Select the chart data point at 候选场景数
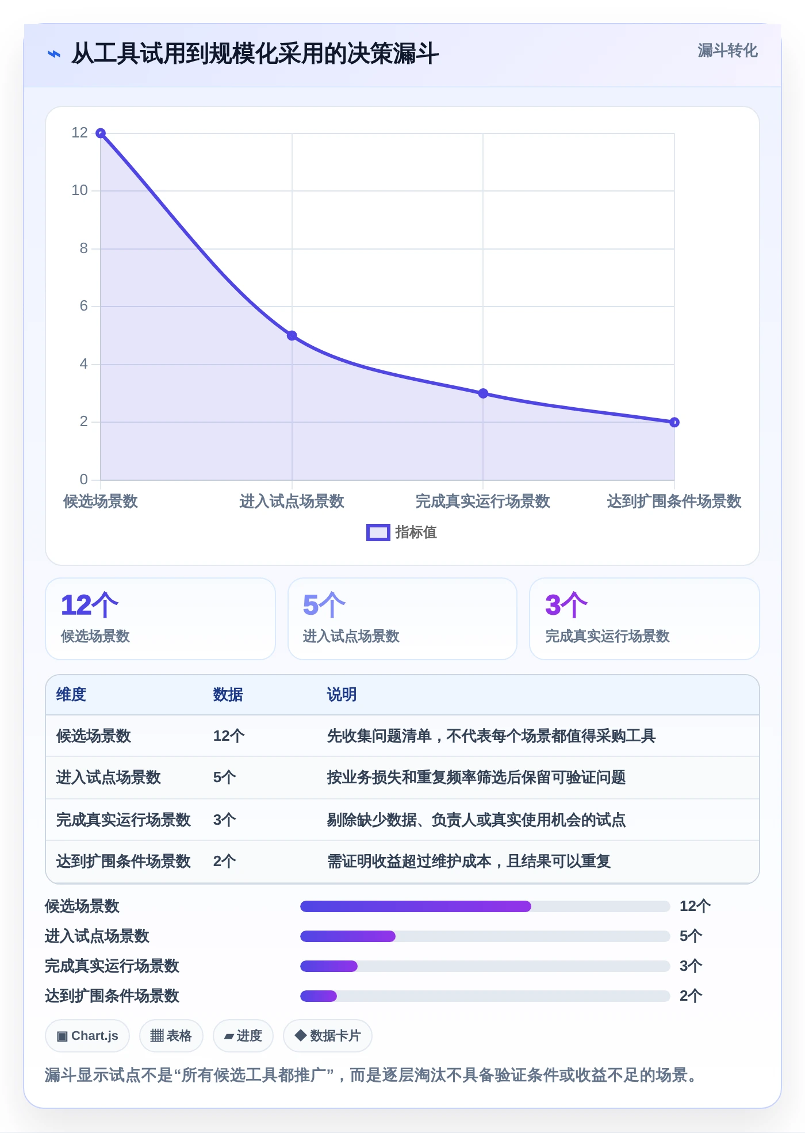This screenshot has height=1133, width=805. pos(101,133)
